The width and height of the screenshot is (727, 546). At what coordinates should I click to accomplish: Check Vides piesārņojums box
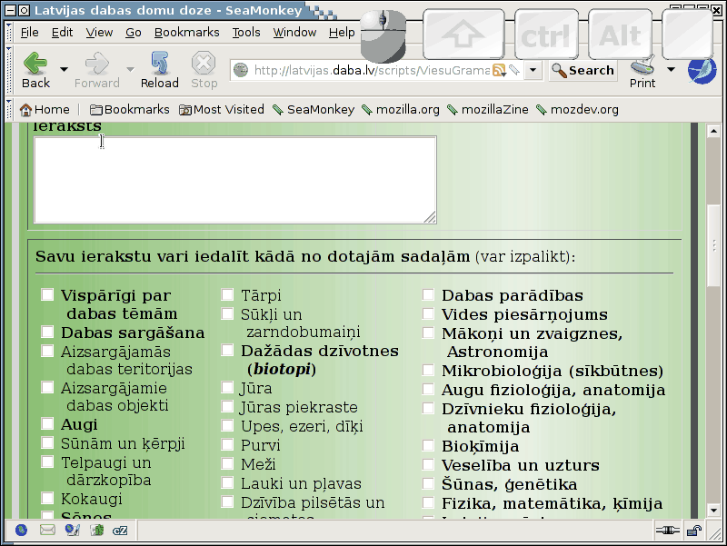[x=428, y=313]
